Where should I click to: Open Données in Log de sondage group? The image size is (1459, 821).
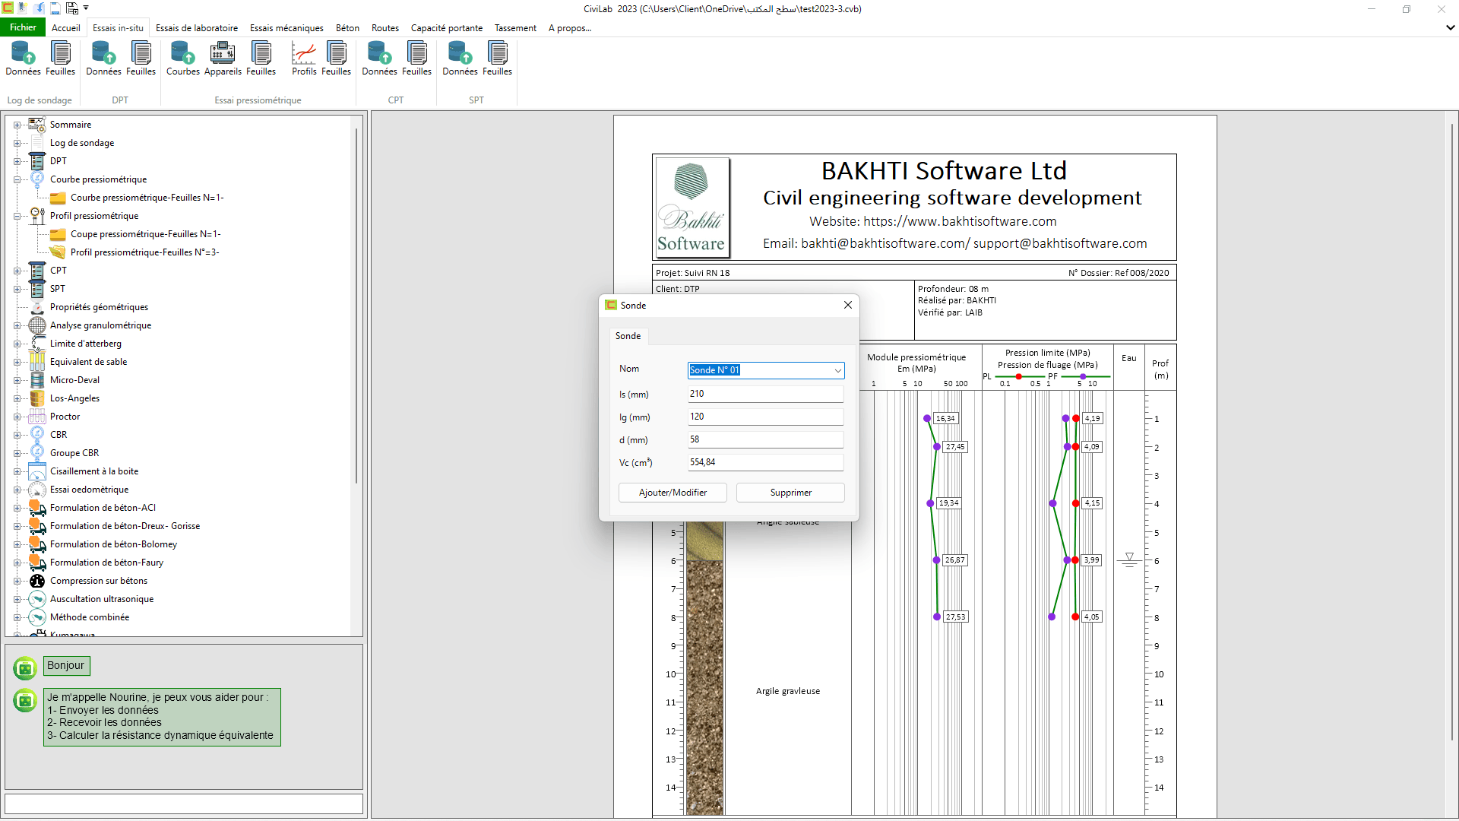[x=24, y=59]
